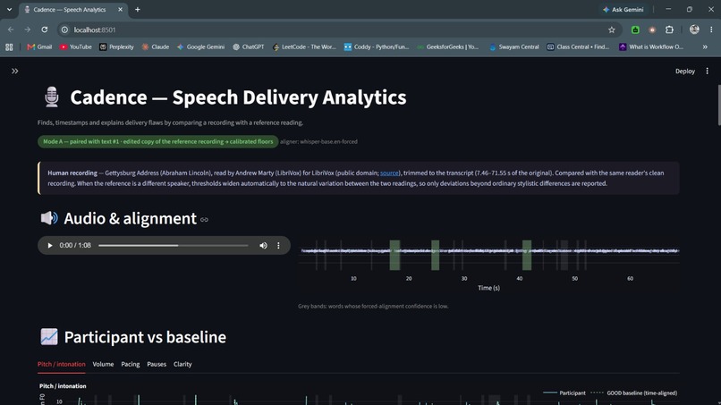Click the page vertical scrollbar
Viewport: 721px width, 405px height.
tap(718, 105)
